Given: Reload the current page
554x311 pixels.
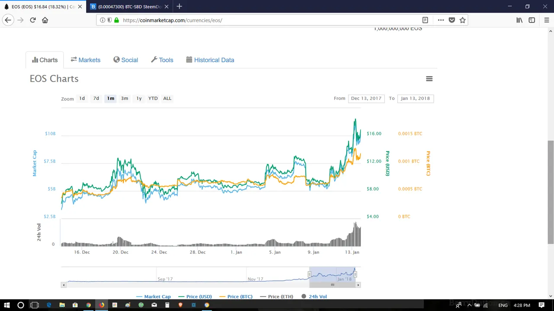Looking at the screenshot, I should [33, 20].
